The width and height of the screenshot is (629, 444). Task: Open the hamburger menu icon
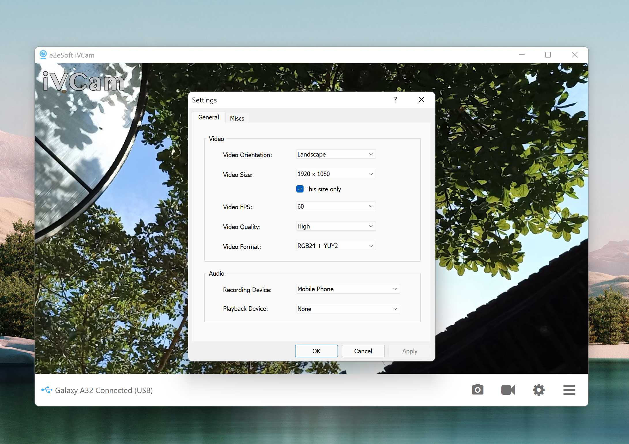569,390
